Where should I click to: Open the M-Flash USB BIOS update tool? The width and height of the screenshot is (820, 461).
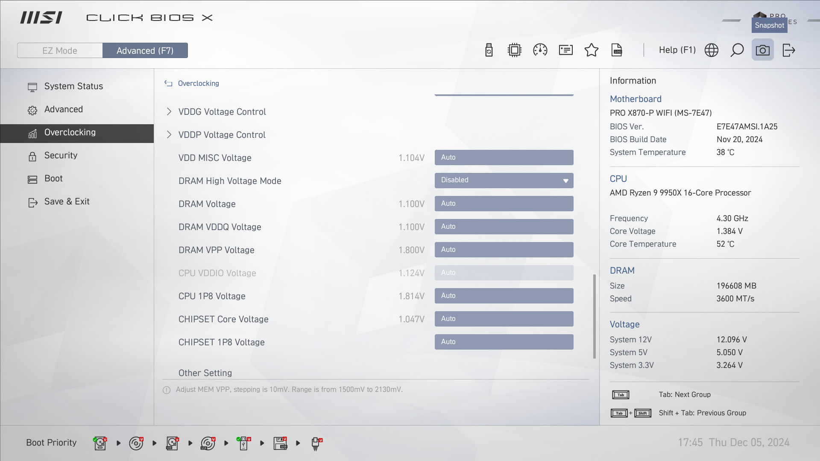pyautogui.click(x=489, y=50)
